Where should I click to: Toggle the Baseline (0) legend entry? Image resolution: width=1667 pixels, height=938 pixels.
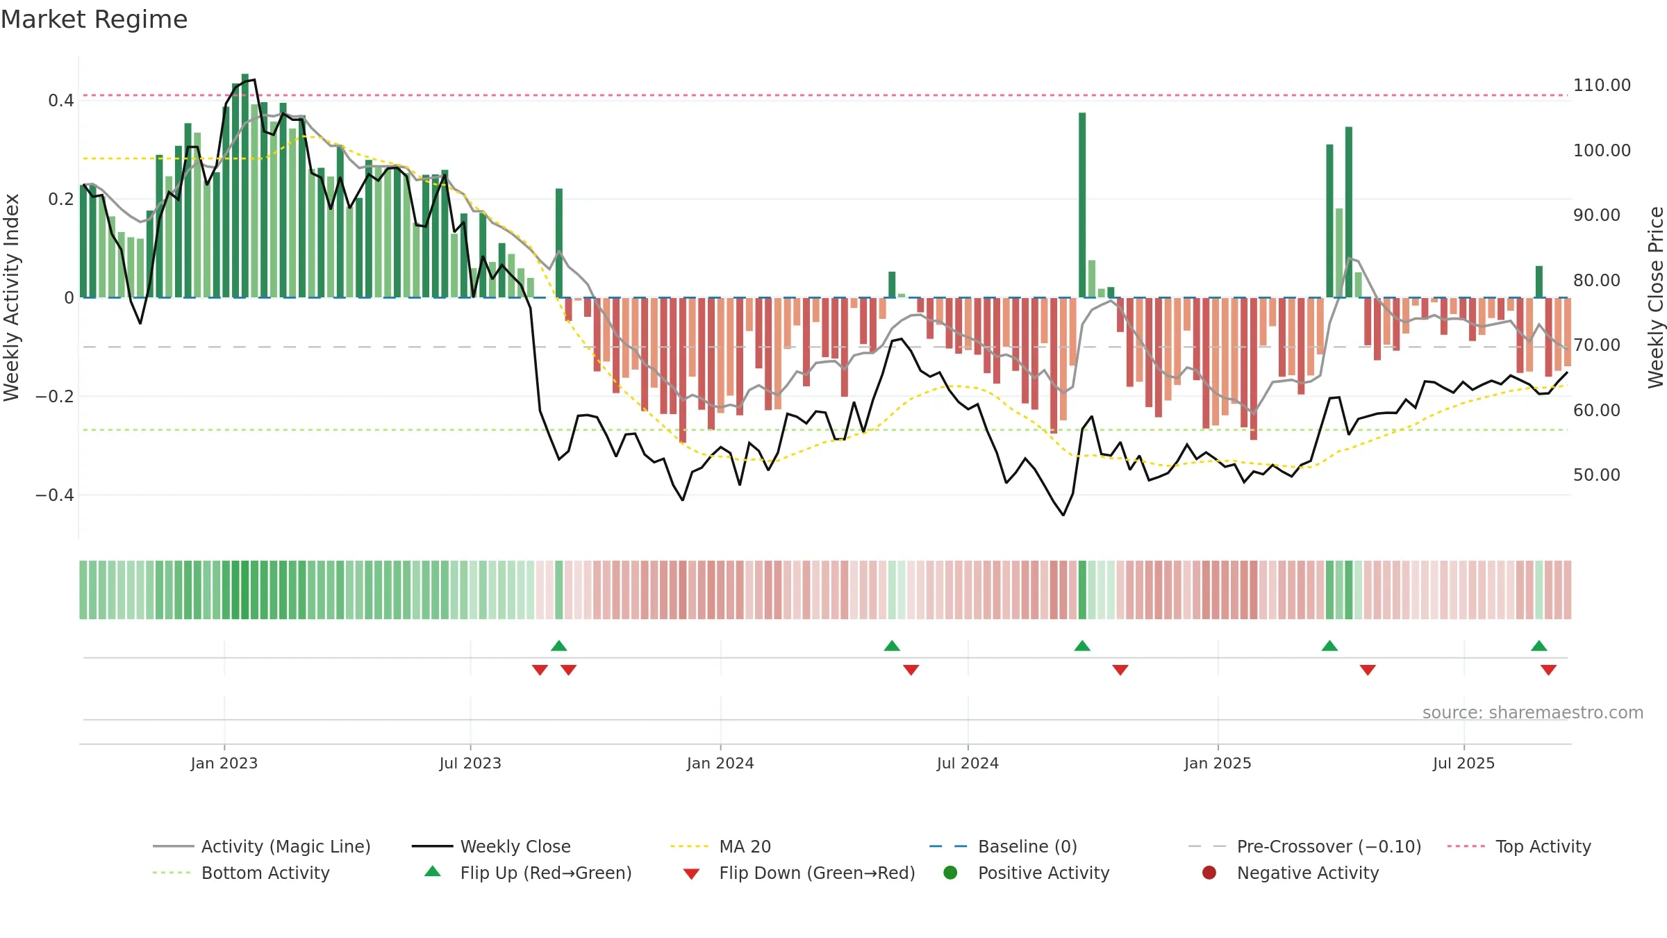coord(1003,846)
